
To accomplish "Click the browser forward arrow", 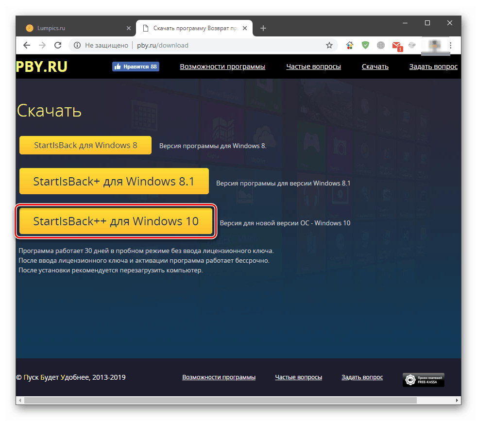I will 42,45.
